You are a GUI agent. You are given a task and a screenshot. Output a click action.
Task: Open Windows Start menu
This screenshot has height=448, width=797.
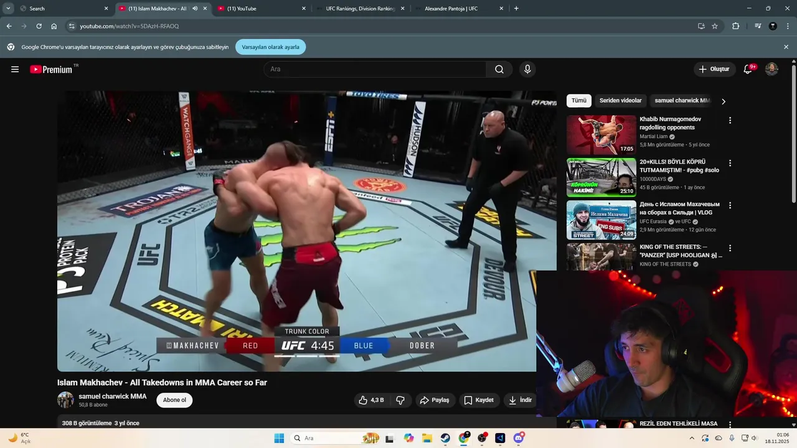(279, 438)
